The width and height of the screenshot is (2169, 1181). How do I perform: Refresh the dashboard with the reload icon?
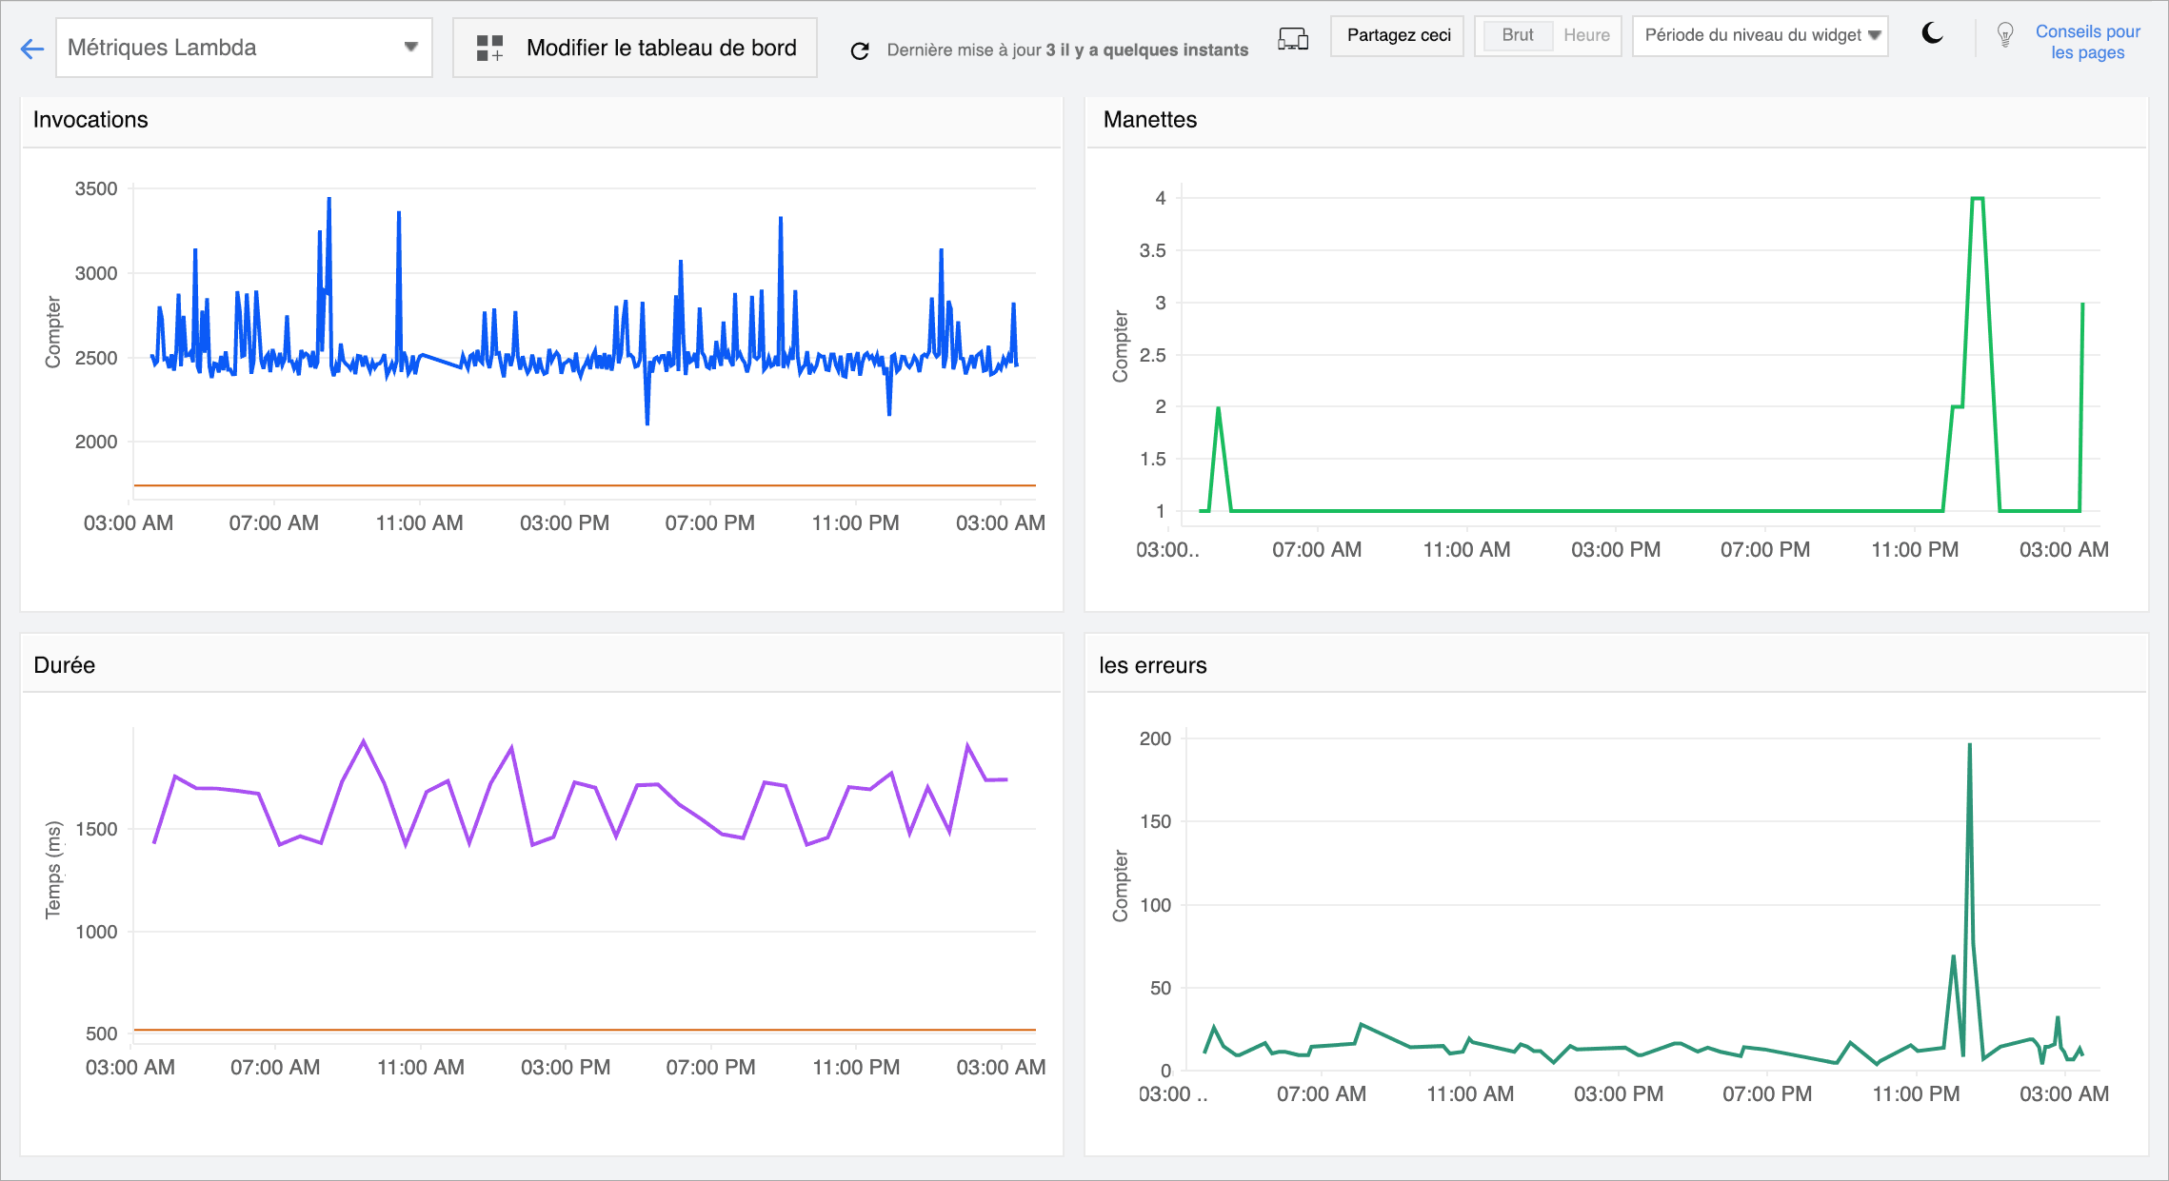pos(860,49)
